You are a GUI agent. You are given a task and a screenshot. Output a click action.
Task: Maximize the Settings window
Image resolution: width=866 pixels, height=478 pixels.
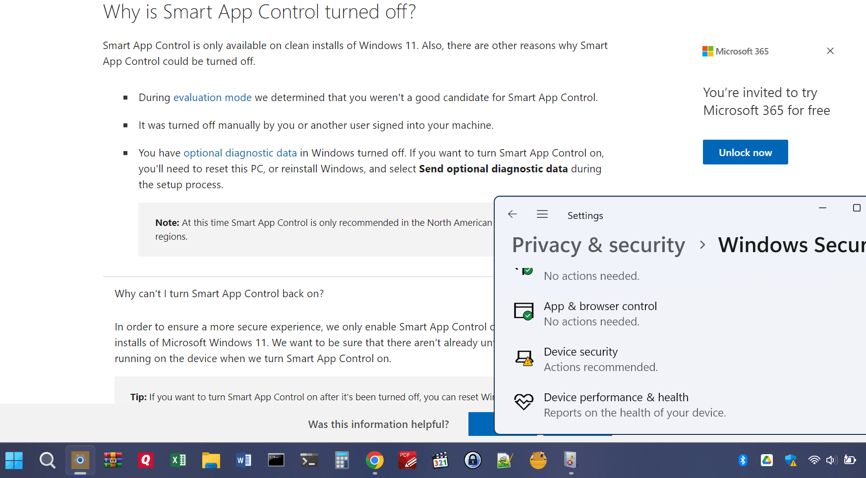[856, 208]
